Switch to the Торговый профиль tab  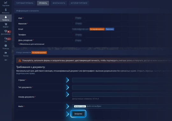tap(25, 3)
